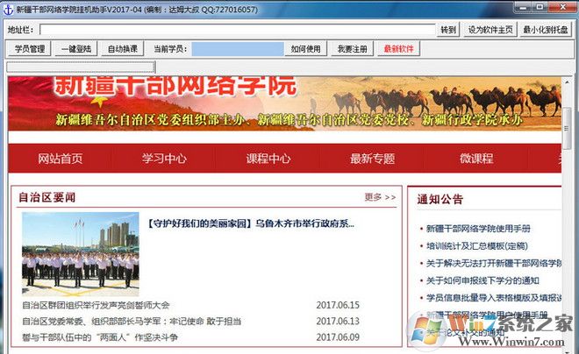The height and width of the screenshot is (354, 579).
Task: Open 最新专题 navigation tab
Action: (x=373, y=159)
